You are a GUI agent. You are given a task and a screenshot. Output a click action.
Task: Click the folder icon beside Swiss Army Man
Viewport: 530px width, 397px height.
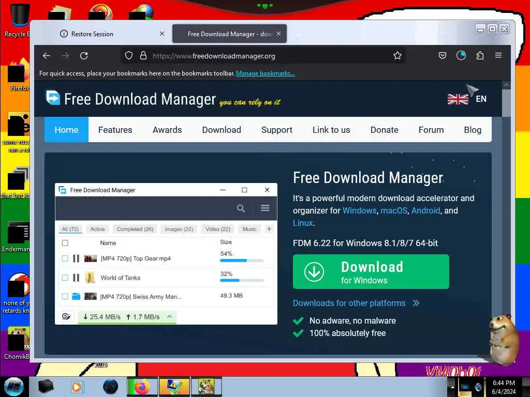[x=76, y=296]
